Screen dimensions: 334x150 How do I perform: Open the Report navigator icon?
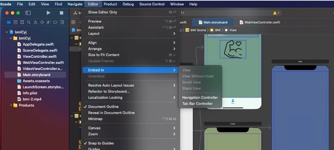(x=62, y=22)
